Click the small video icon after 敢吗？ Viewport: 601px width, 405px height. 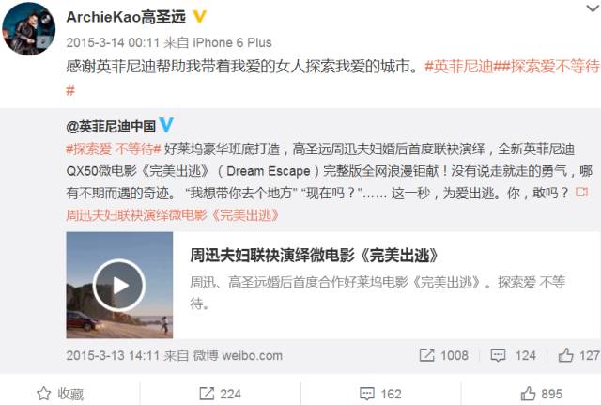click(581, 192)
